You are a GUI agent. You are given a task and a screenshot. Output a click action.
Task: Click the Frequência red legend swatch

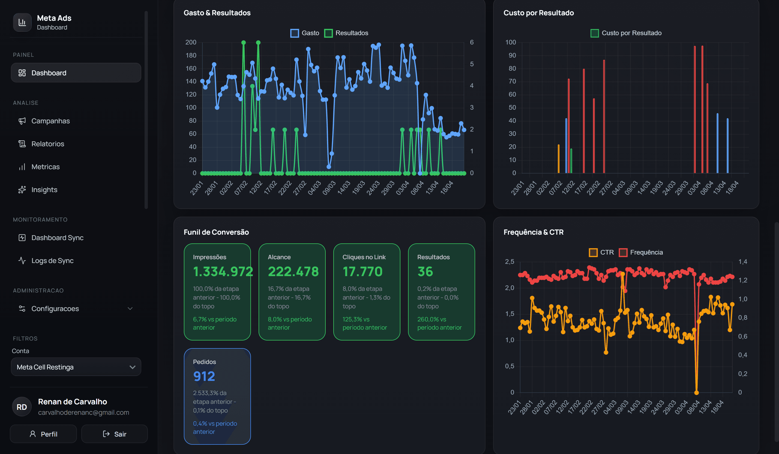623,252
